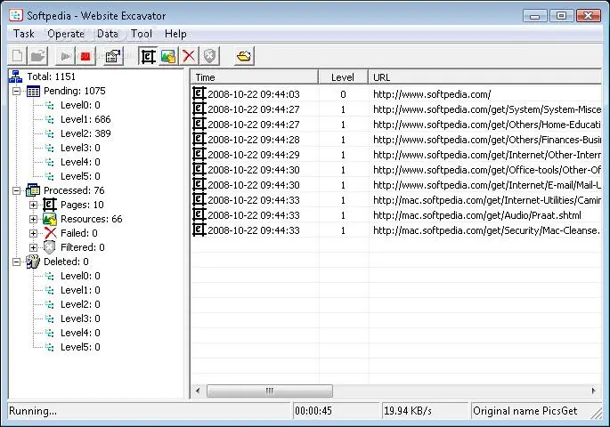This screenshot has width=610, height=427.
Task: Expand the Resources: 66 node
Action: pyautogui.click(x=34, y=219)
